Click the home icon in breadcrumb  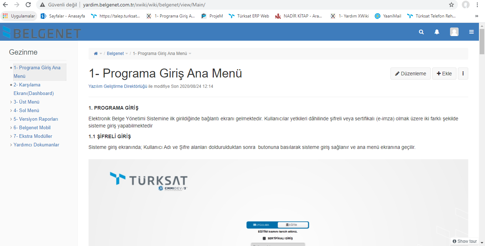click(x=96, y=54)
